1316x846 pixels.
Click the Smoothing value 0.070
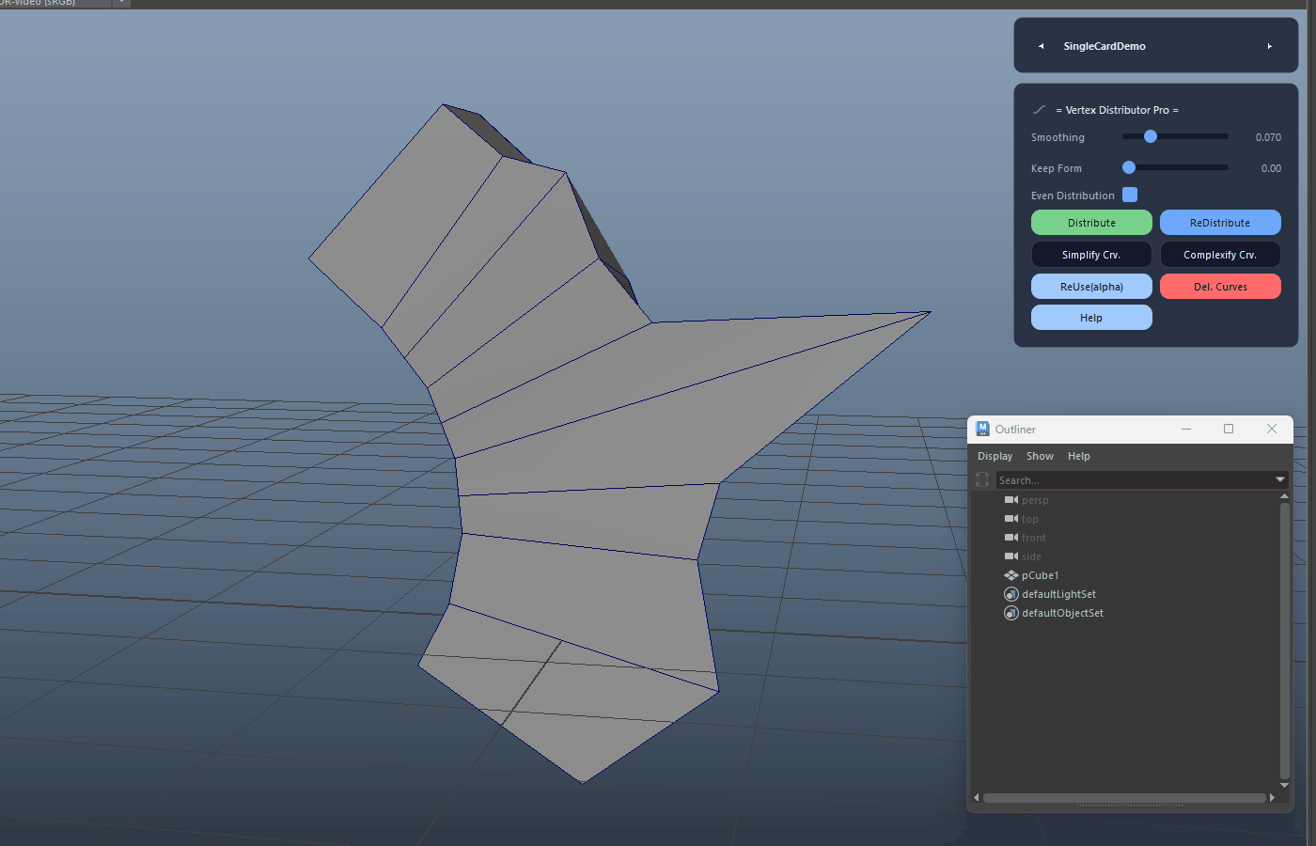[x=1268, y=137]
